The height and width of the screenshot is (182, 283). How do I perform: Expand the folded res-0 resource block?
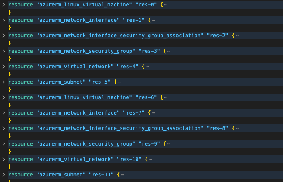(3, 5)
